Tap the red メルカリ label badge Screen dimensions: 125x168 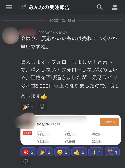click(x=27, y=133)
